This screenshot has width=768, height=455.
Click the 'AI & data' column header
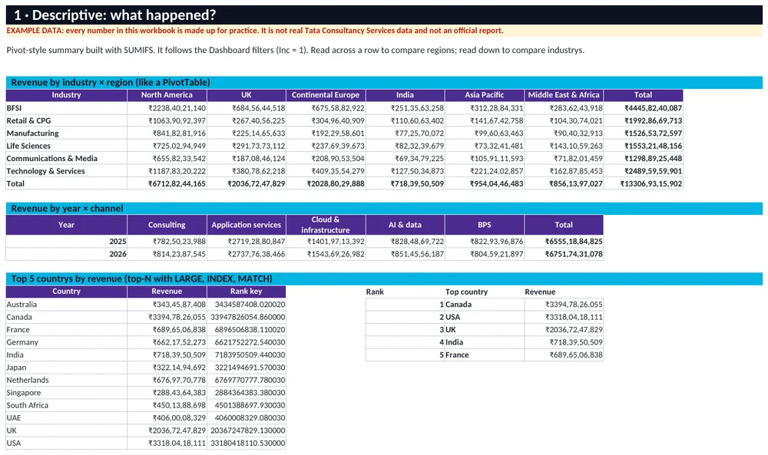405,225
